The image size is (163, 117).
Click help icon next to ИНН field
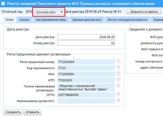point(118,74)
